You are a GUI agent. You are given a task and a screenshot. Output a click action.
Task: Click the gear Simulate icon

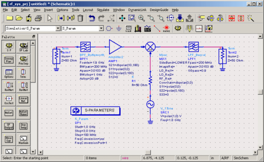(178, 28)
